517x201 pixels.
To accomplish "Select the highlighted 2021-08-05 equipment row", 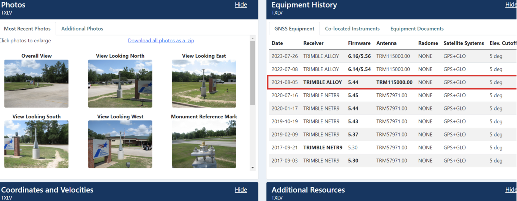I will pyautogui.click(x=392, y=82).
